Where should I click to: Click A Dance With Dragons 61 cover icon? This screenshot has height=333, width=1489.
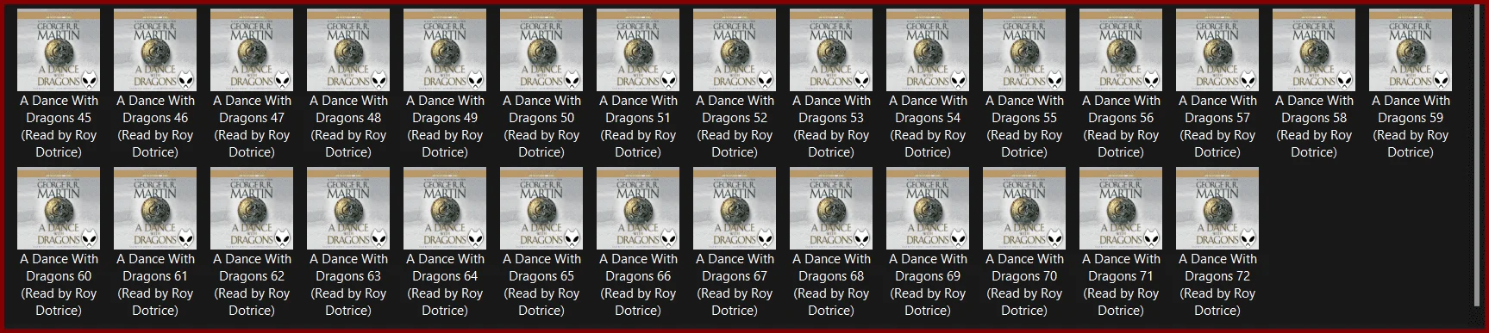pos(155,208)
